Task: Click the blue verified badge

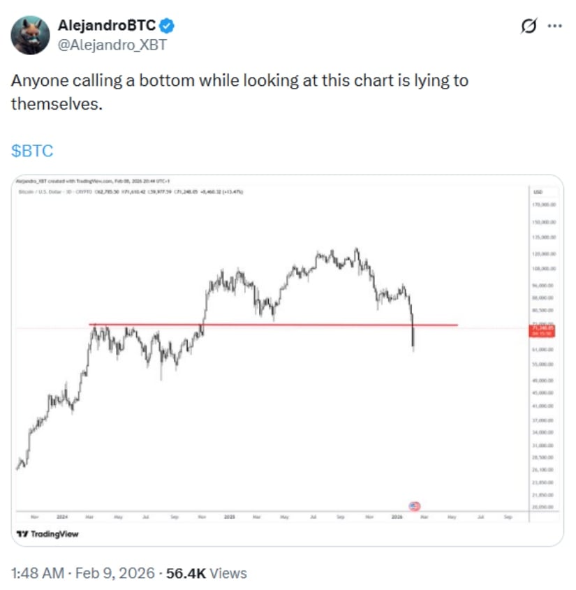Action: tap(168, 27)
